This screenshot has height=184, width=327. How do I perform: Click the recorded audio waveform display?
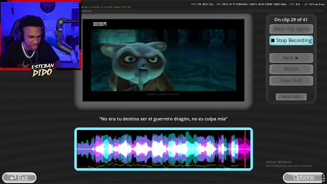163,149
